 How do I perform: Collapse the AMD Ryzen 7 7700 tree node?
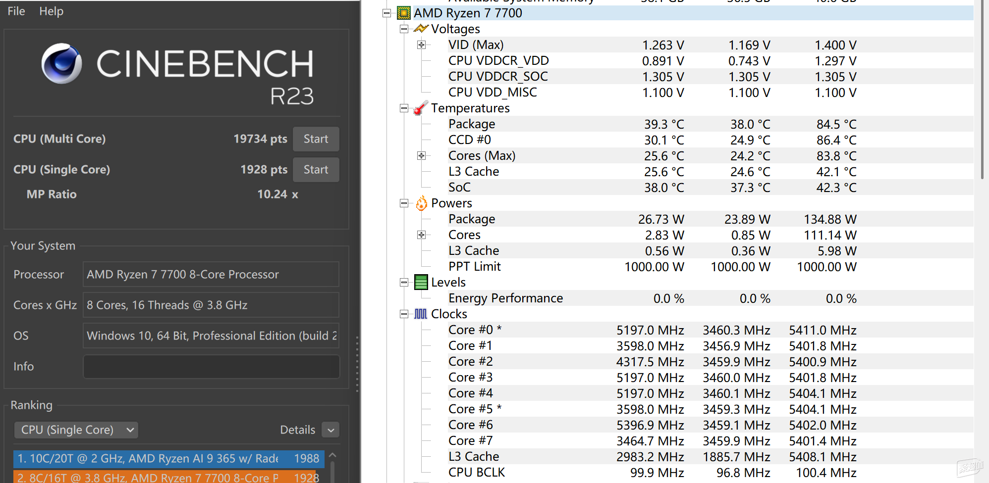pyautogui.click(x=386, y=13)
